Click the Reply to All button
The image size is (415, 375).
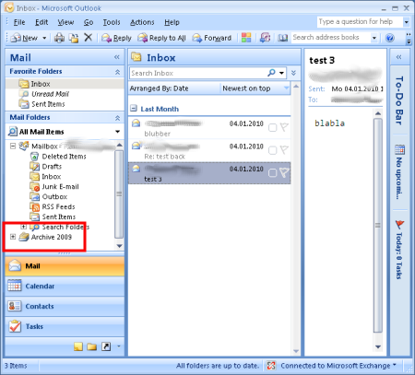(x=161, y=38)
